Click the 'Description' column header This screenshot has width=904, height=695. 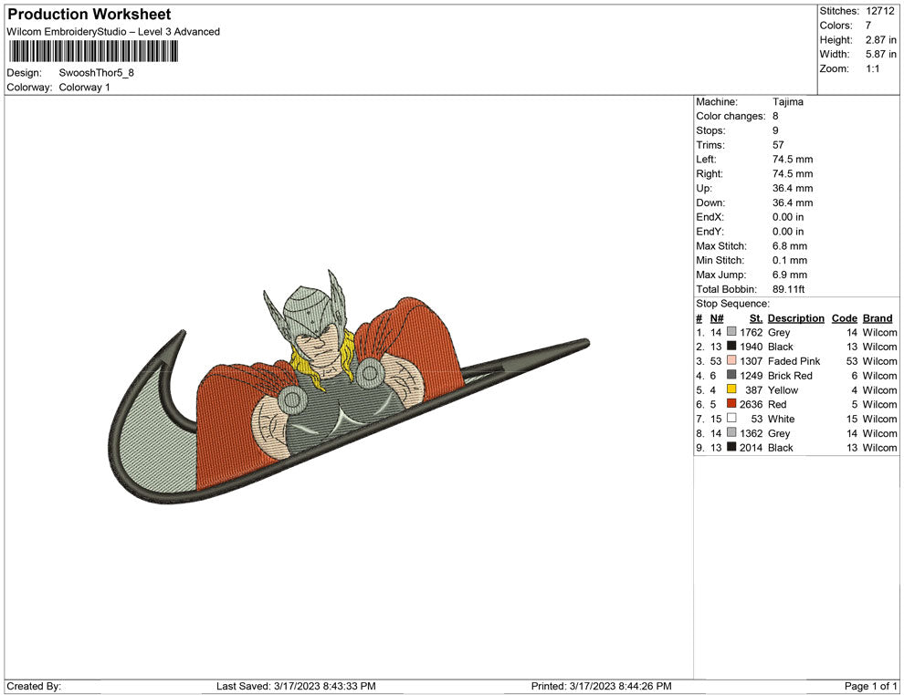pyautogui.click(x=796, y=317)
